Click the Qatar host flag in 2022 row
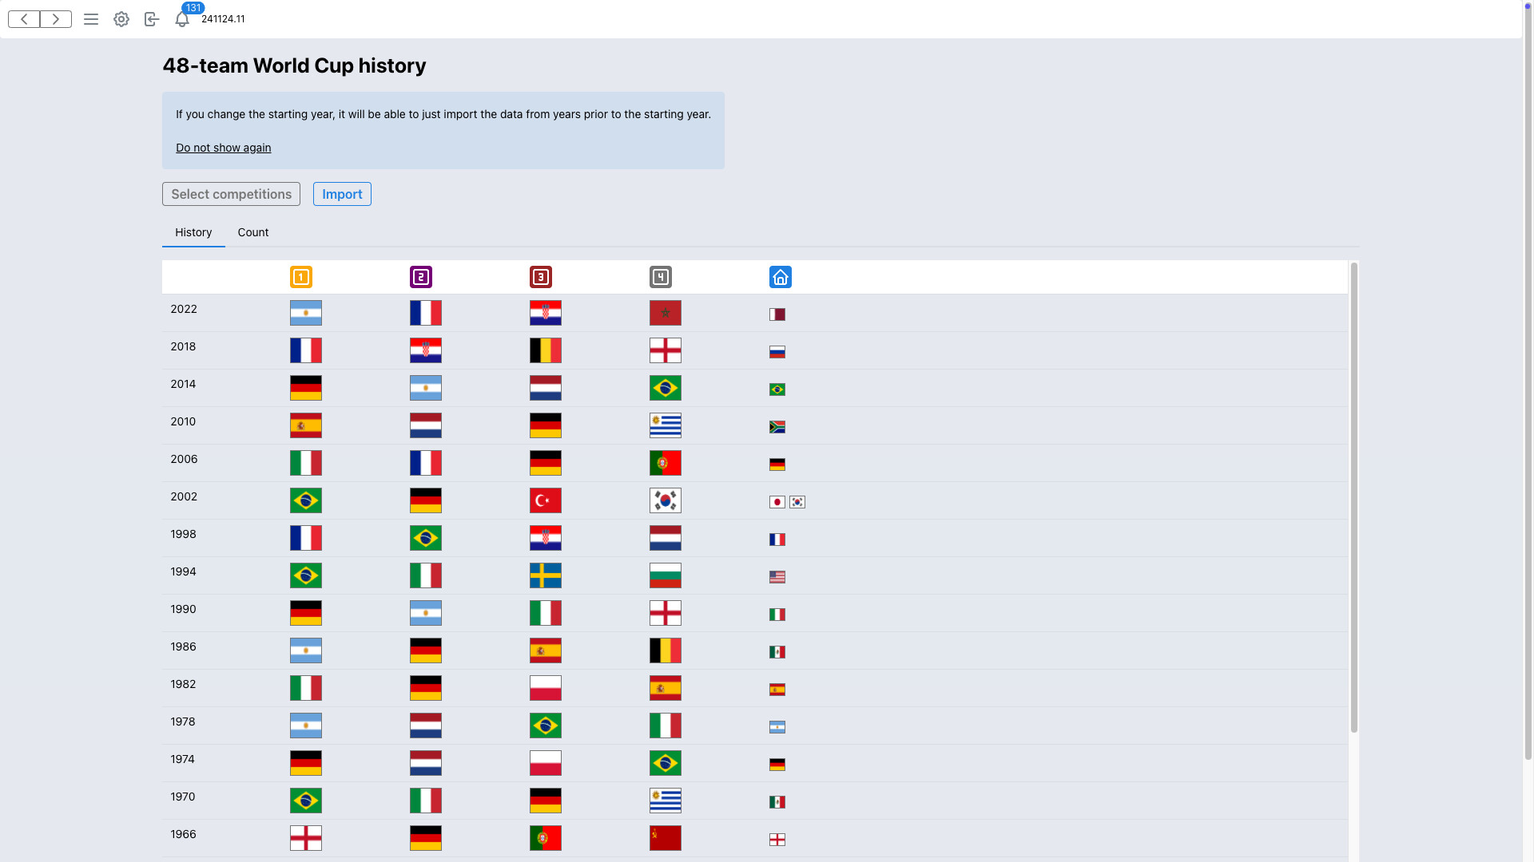This screenshot has height=862, width=1534. (x=777, y=314)
